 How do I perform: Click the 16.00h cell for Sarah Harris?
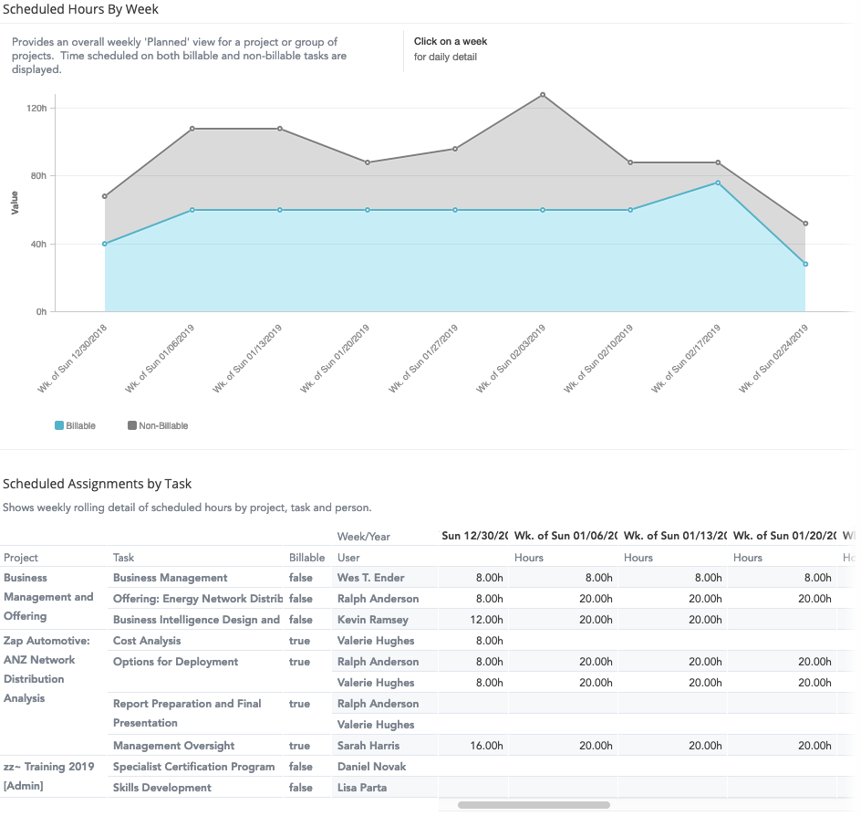click(x=488, y=746)
